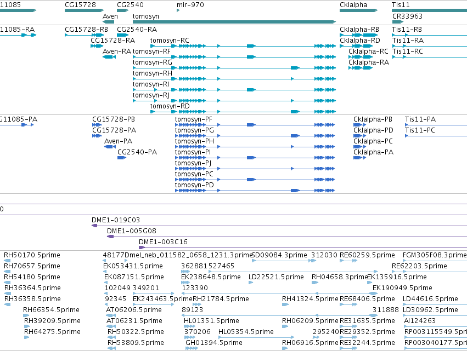
Task: Click EST GH01394.5prime
Action: coord(214,343)
